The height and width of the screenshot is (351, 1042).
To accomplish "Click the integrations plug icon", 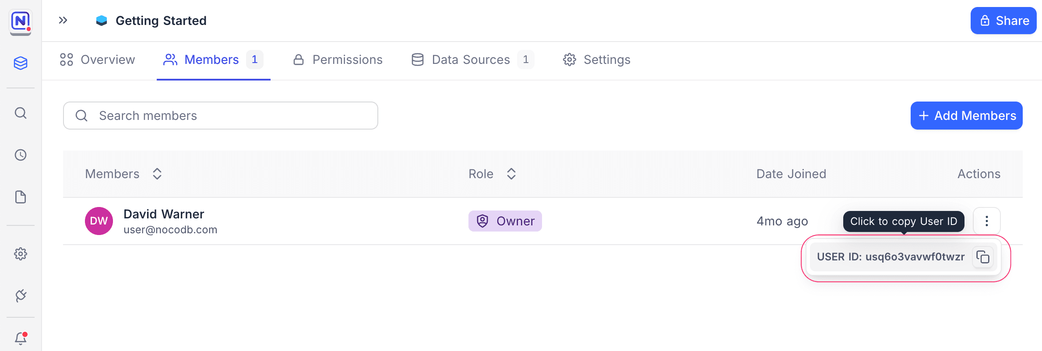I will (x=21, y=296).
